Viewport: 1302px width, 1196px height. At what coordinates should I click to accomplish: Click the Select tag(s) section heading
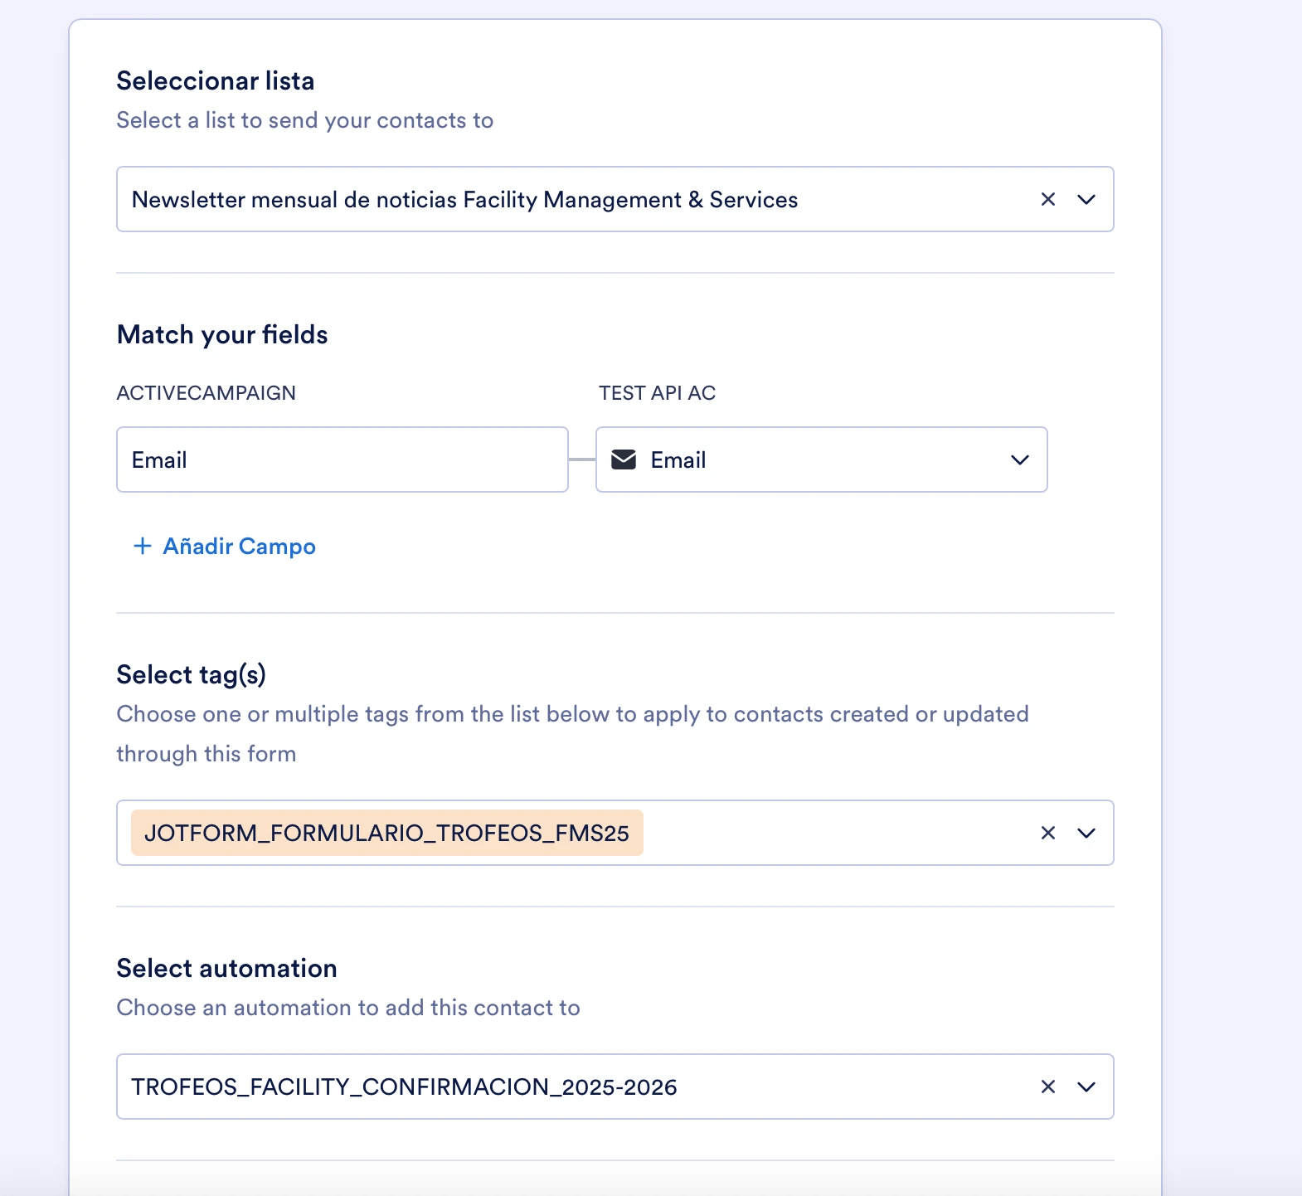coord(191,674)
